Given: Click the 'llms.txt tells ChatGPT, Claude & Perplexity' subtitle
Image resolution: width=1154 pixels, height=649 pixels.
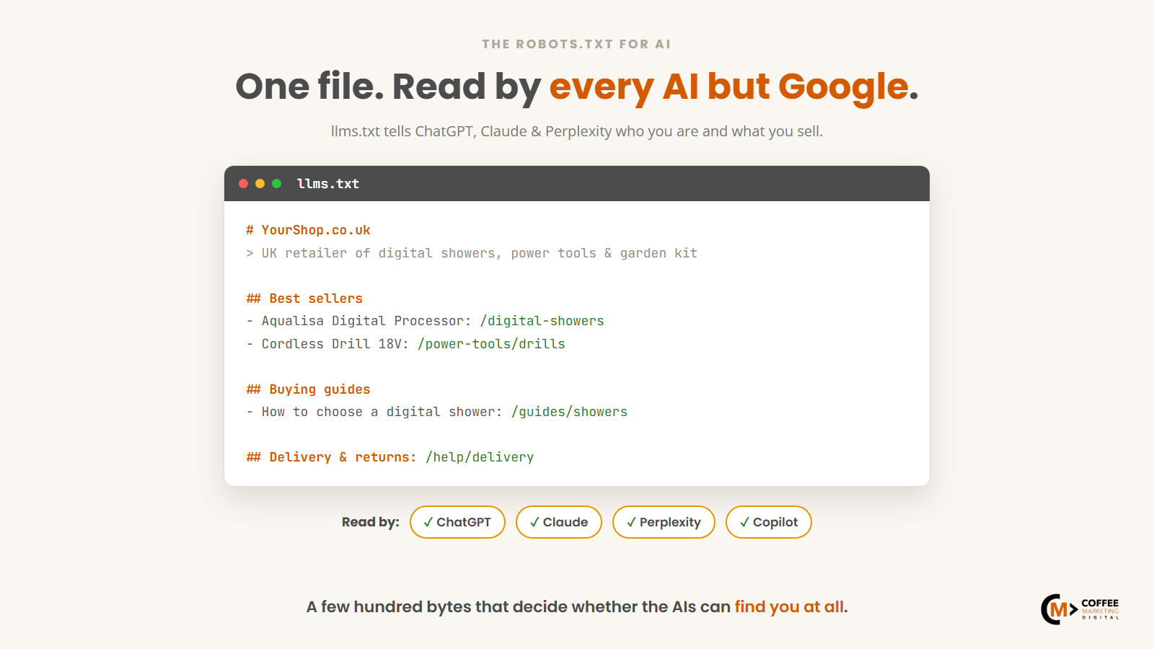Looking at the screenshot, I should point(577,131).
